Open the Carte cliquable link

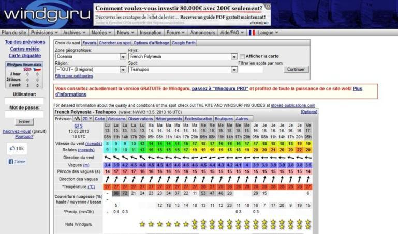pyautogui.click(x=25, y=56)
